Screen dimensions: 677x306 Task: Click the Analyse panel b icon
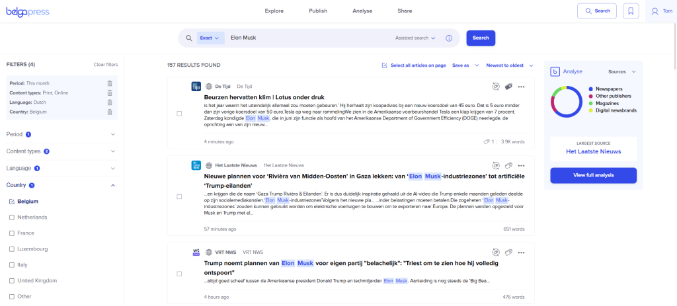555,71
